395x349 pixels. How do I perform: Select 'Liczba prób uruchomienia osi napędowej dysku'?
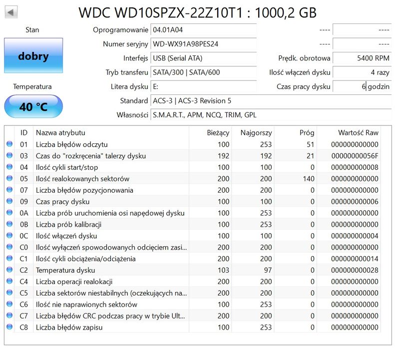pyautogui.click(x=193, y=213)
